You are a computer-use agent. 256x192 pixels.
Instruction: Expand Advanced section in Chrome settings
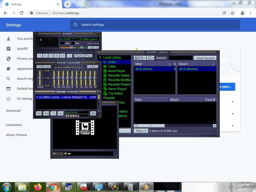tap(13, 111)
